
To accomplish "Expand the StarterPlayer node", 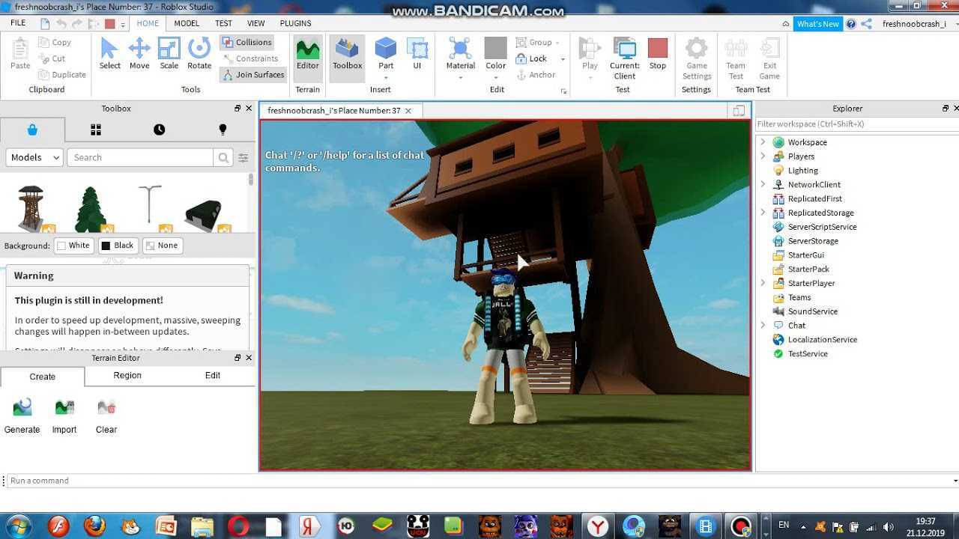I will click(763, 283).
